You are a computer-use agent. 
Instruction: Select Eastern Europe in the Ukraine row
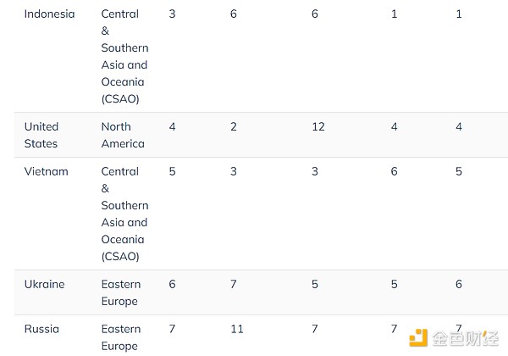pyautogui.click(x=121, y=292)
